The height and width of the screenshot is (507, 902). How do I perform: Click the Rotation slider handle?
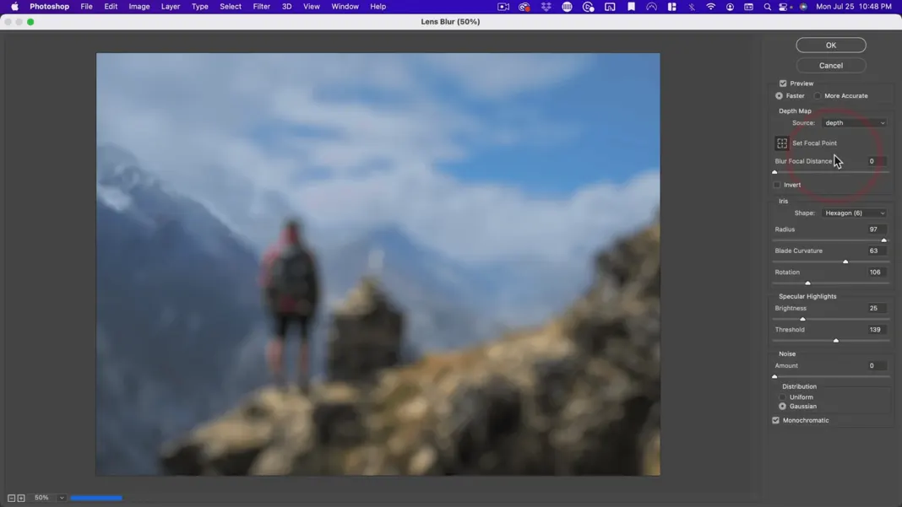807,283
